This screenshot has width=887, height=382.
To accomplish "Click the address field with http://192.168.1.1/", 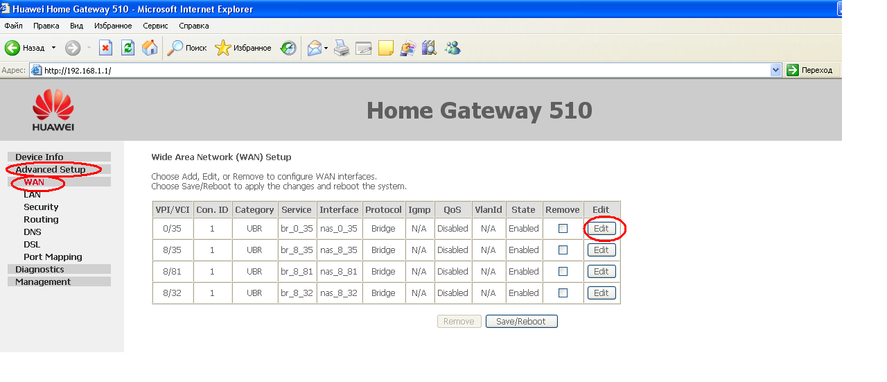I will [x=405, y=70].
